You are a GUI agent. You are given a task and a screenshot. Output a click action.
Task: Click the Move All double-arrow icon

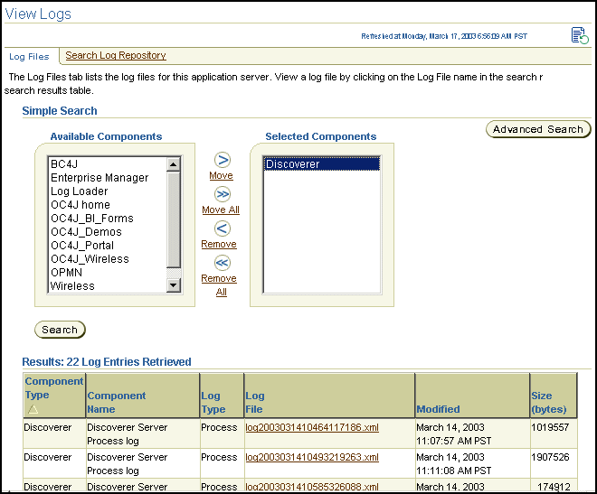(223, 194)
